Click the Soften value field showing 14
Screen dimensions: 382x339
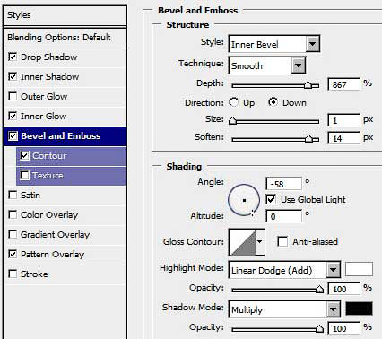343,138
